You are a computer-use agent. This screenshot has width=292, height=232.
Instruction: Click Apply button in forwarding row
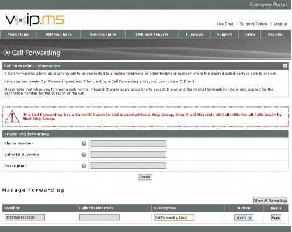pos(276,217)
